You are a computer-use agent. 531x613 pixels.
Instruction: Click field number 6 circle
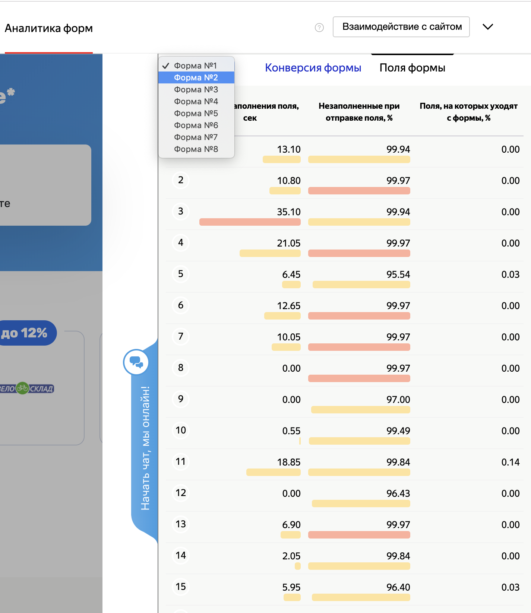tap(181, 305)
